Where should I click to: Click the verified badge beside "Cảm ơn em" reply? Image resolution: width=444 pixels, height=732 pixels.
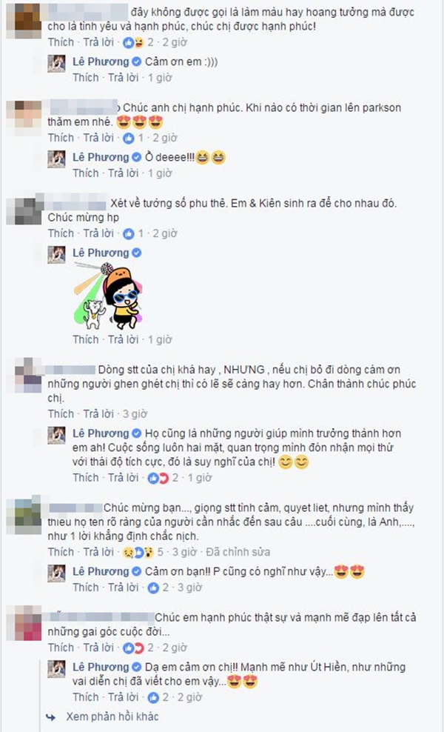point(137,61)
